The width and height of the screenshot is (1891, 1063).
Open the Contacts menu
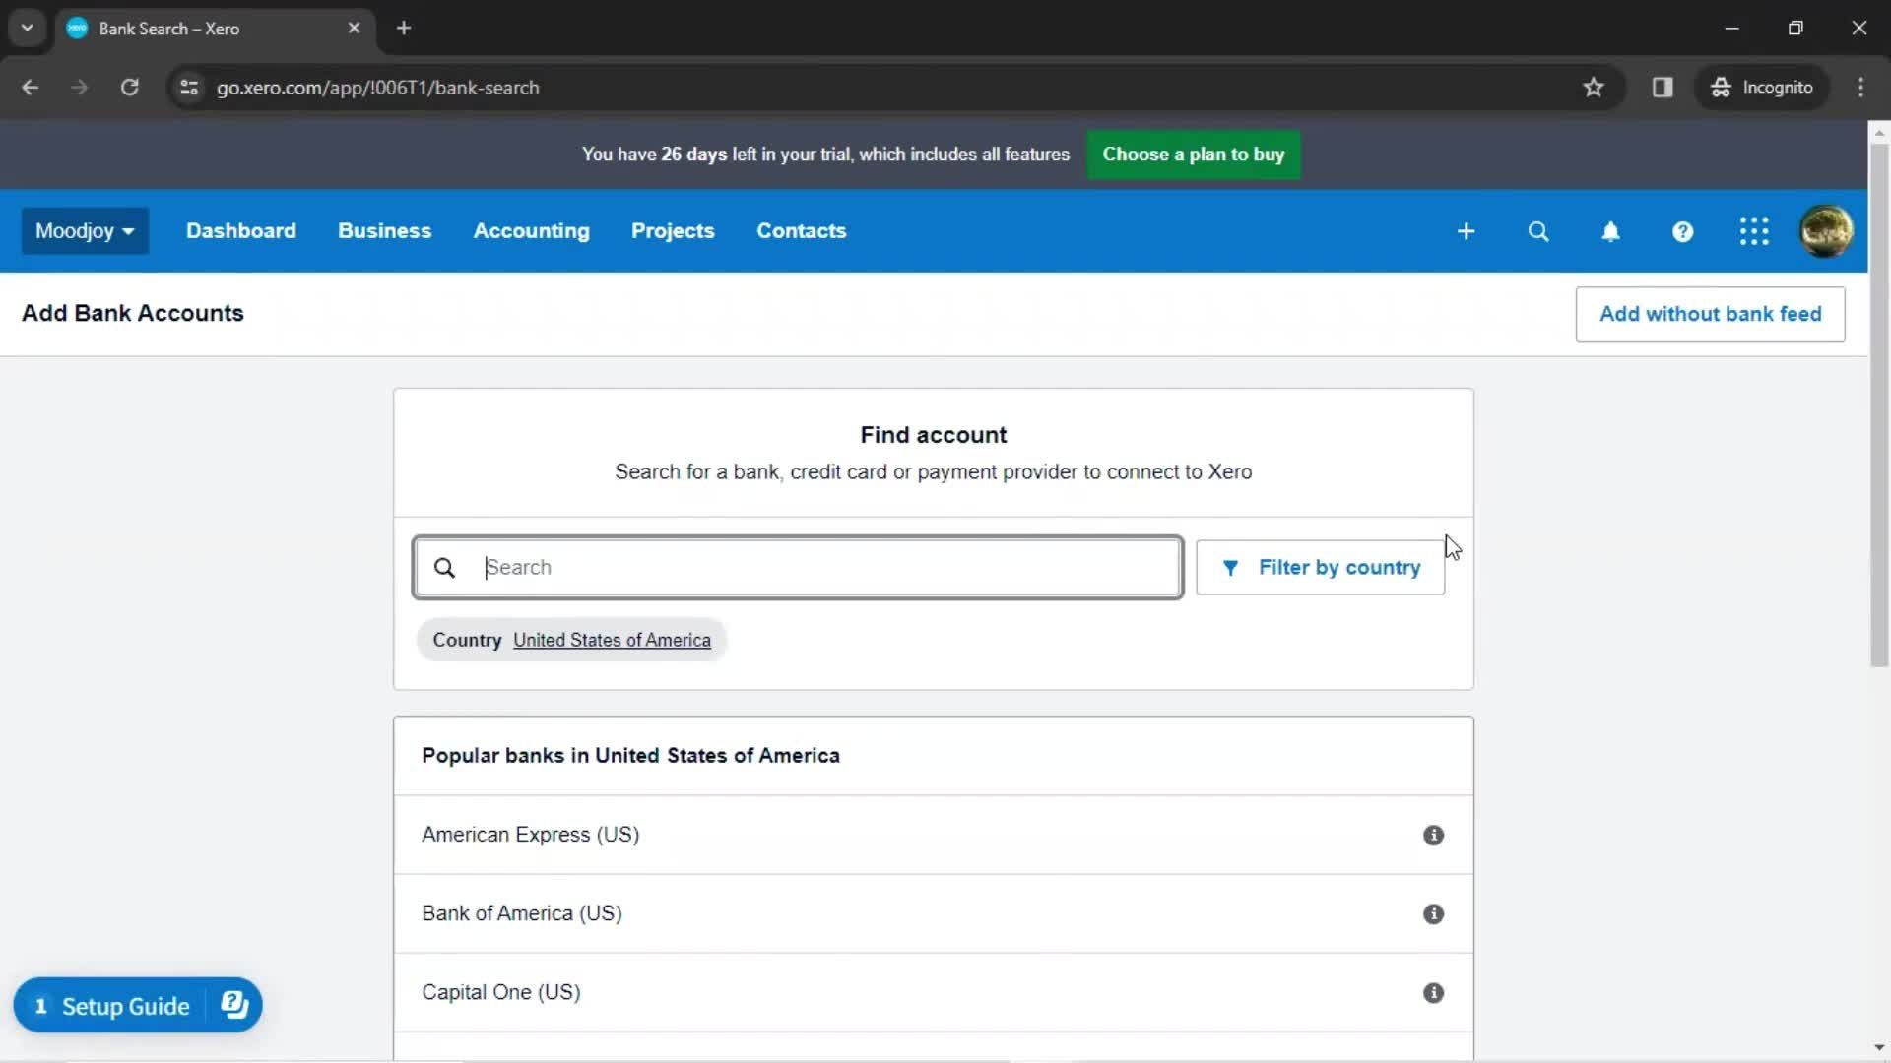pos(801,231)
